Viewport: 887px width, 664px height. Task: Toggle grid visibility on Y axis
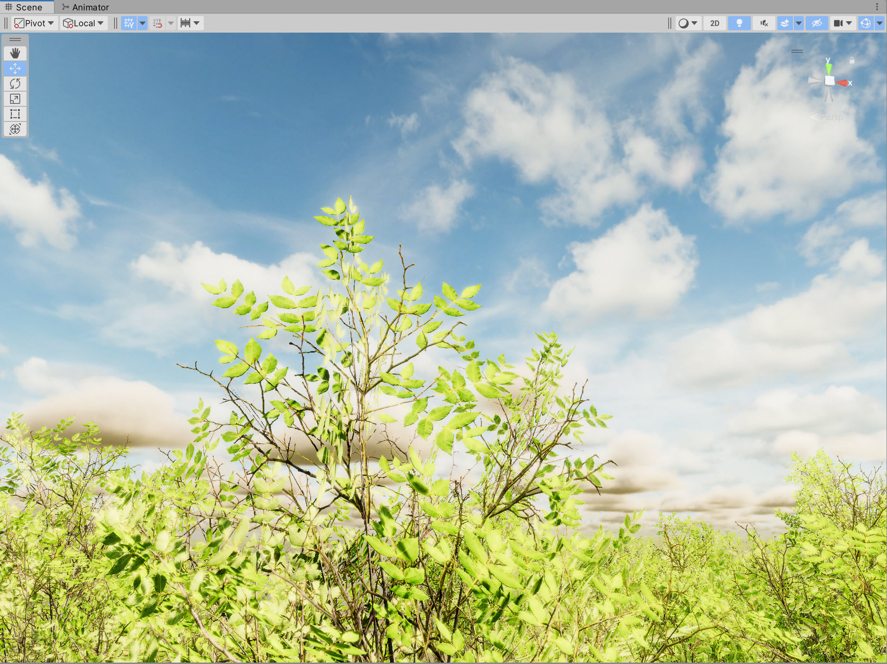pos(129,23)
